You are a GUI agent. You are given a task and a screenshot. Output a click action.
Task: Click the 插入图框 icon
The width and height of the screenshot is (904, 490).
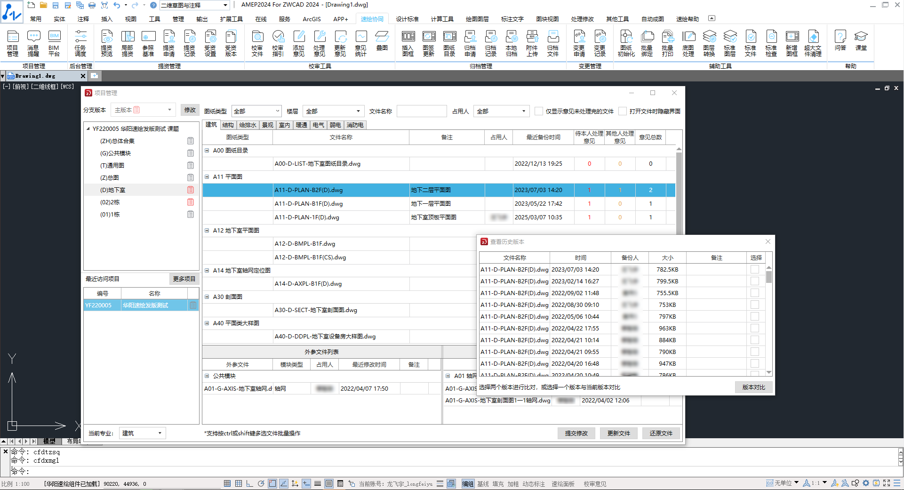[408, 43]
